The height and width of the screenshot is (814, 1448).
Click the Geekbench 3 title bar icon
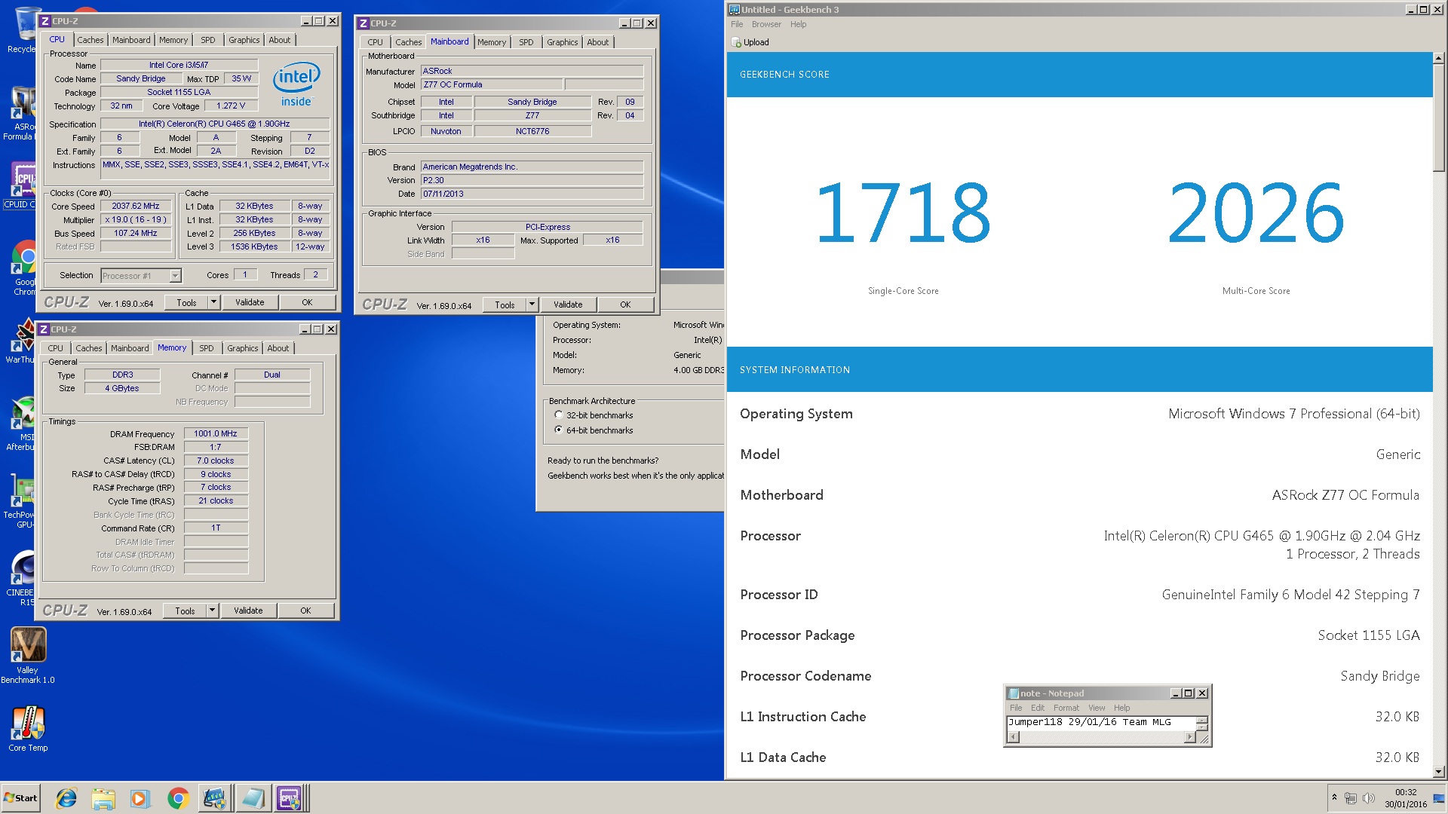pos(735,10)
